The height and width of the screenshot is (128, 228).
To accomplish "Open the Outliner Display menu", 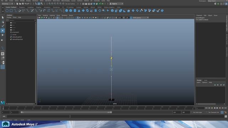I will pos(9,17).
